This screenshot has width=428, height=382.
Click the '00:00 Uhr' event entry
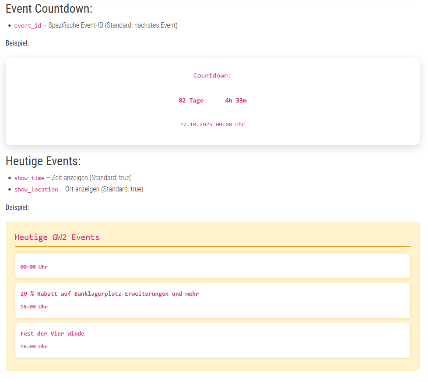tap(213, 266)
